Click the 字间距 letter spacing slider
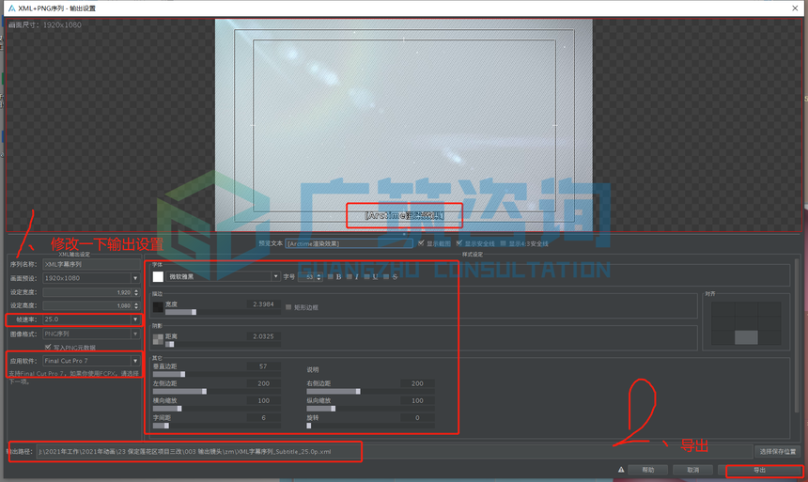Image resolution: width=808 pixels, height=482 pixels. 217,426
